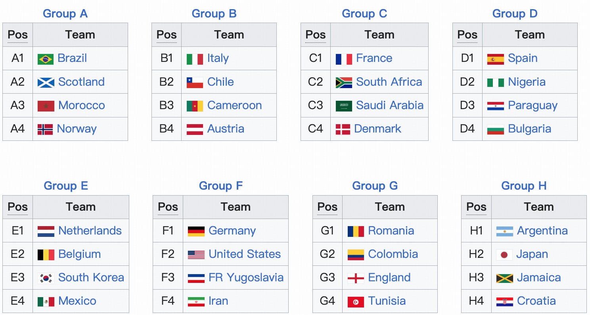Click the South Africa flag icon
590x315 pixels.
click(x=344, y=82)
